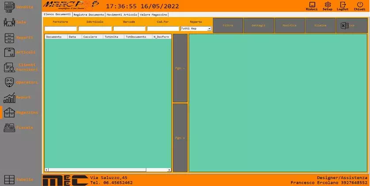
Task: Open the Report chart icon
Action: [x=9, y=98]
